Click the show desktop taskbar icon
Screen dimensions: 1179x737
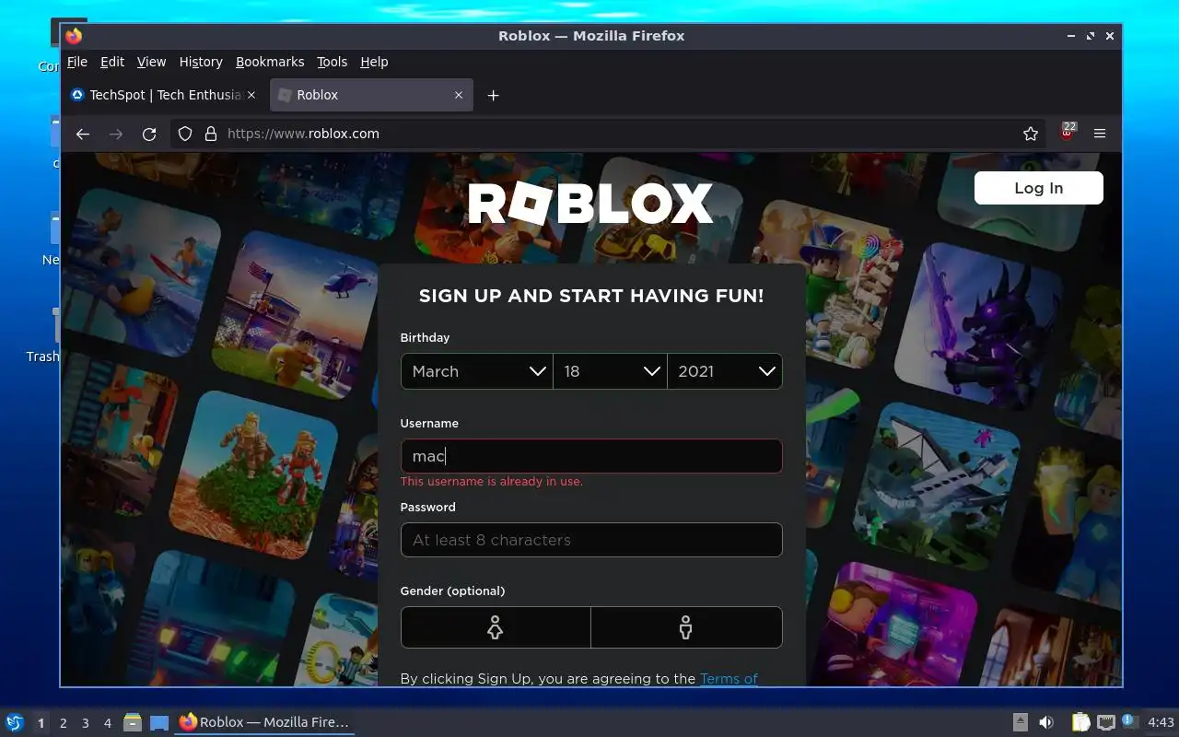tap(159, 722)
